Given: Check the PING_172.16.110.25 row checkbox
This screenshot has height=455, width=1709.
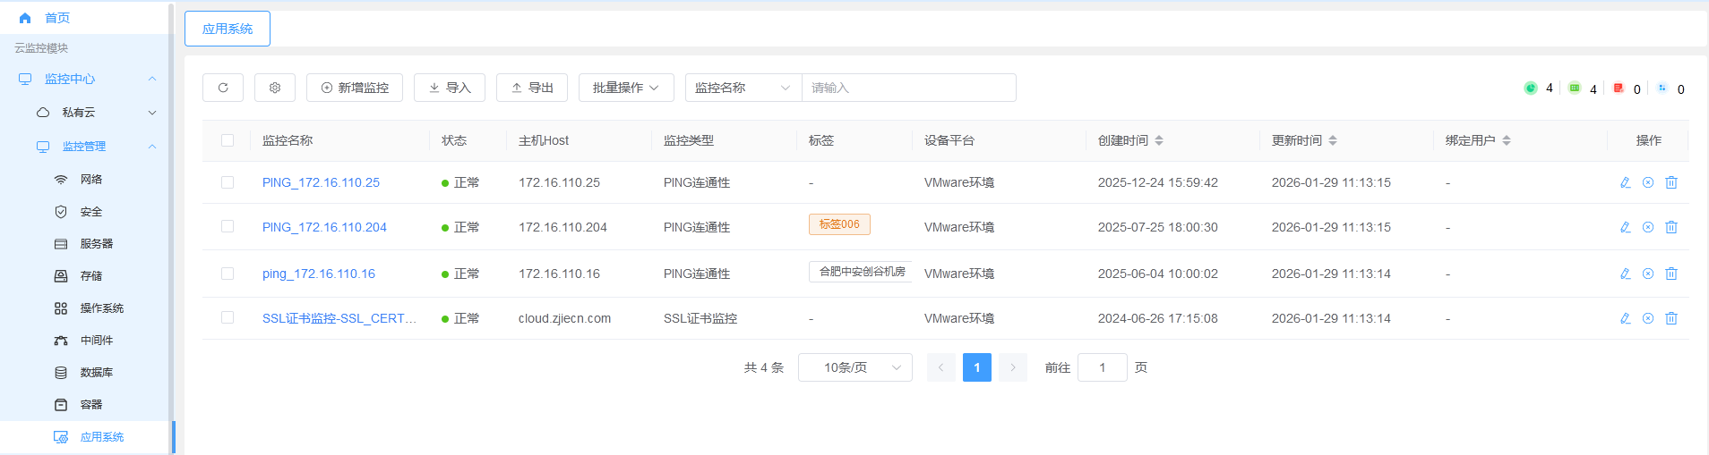Looking at the screenshot, I should pyautogui.click(x=228, y=182).
